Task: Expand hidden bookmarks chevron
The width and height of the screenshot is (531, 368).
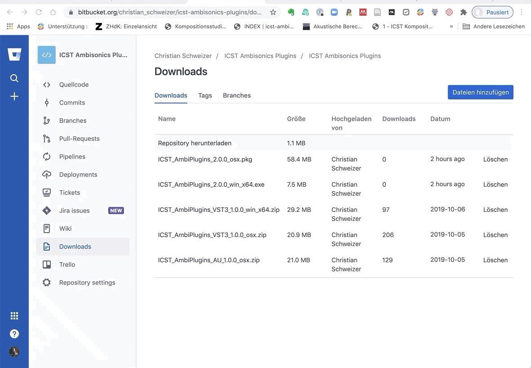Action: coord(451,27)
